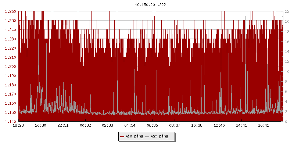
Task: Select the 'min ping' legend label
Action: pos(134,136)
